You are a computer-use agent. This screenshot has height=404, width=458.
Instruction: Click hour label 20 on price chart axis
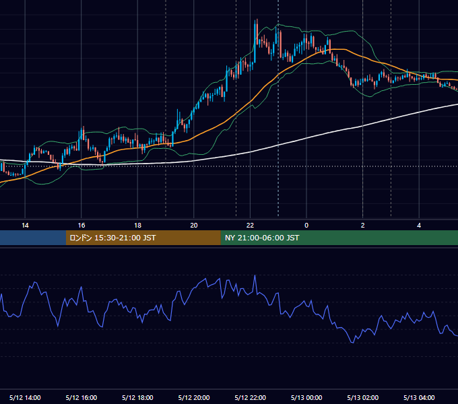click(x=194, y=225)
